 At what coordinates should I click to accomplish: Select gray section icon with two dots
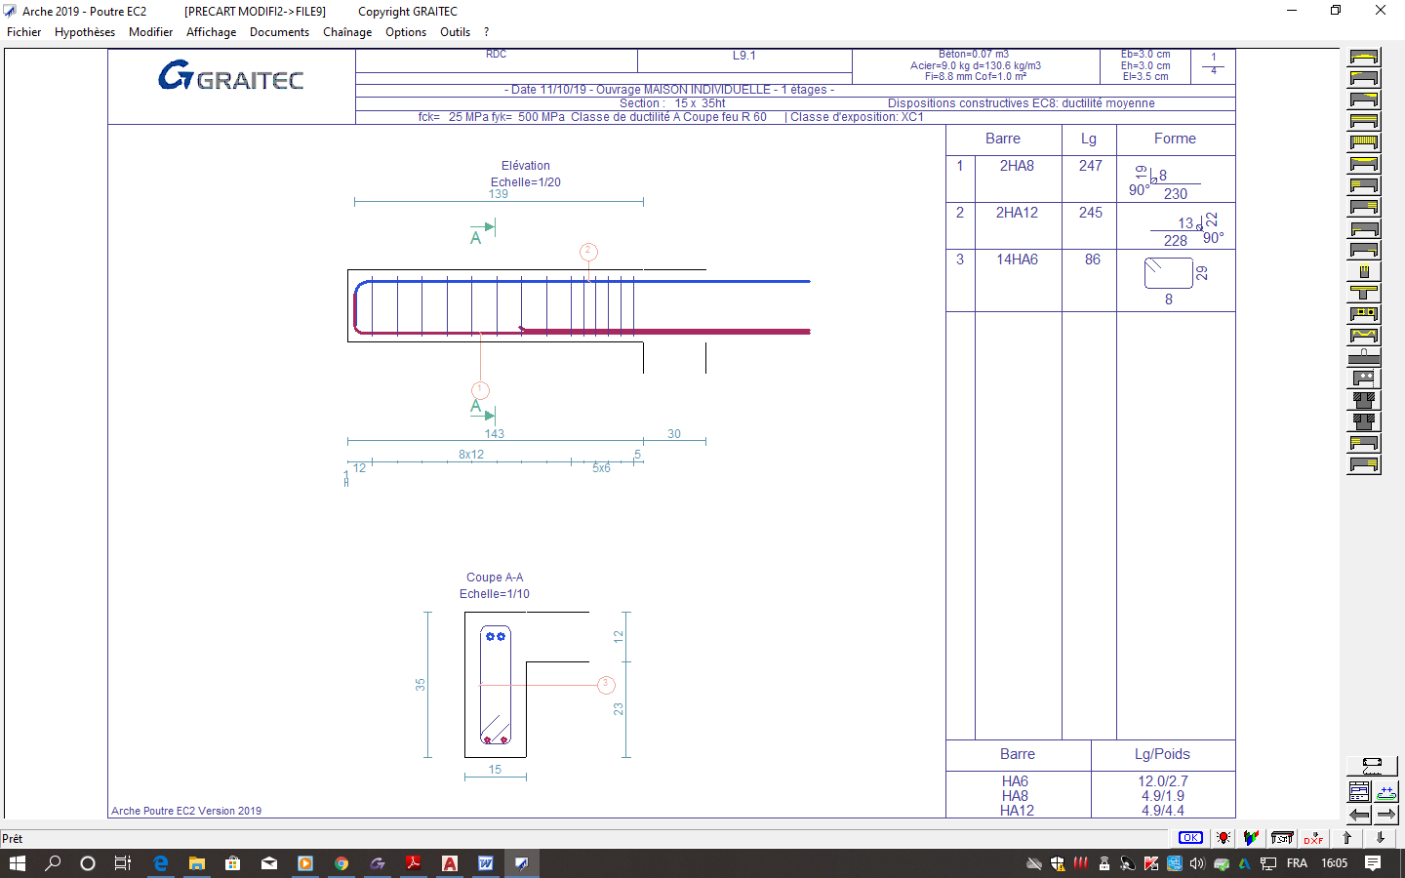(x=1364, y=379)
